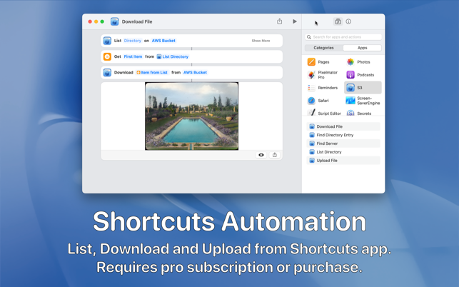
Task: Click the search magnifier icon in the sidebar
Action: 309,37
